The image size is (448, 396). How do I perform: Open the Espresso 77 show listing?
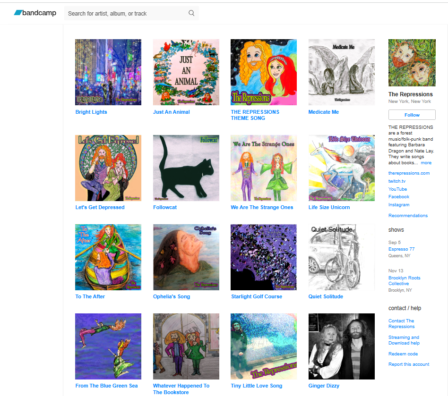coord(401,249)
